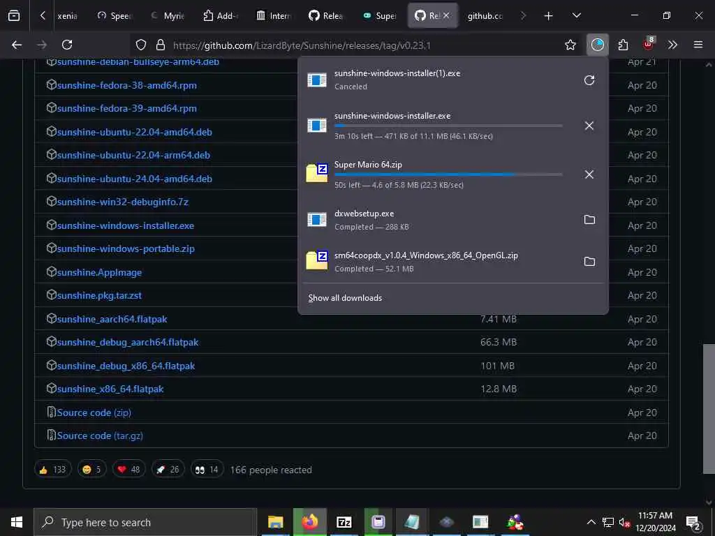Image resolution: width=715 pixels, height=536 pixels.
Task: Download sunshine-windows-installer.exe from asset list
Action: [126, 225]
